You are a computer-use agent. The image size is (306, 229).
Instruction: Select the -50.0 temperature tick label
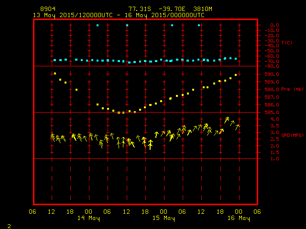click(272, 51)
